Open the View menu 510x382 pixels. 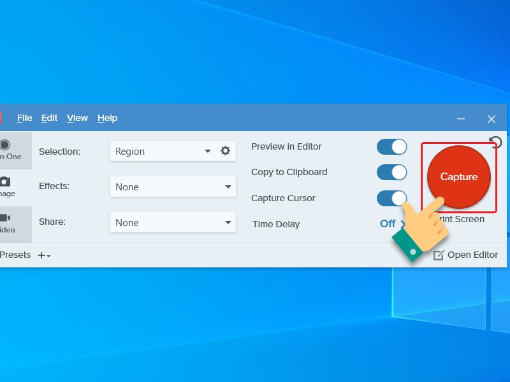pos(77,118)
